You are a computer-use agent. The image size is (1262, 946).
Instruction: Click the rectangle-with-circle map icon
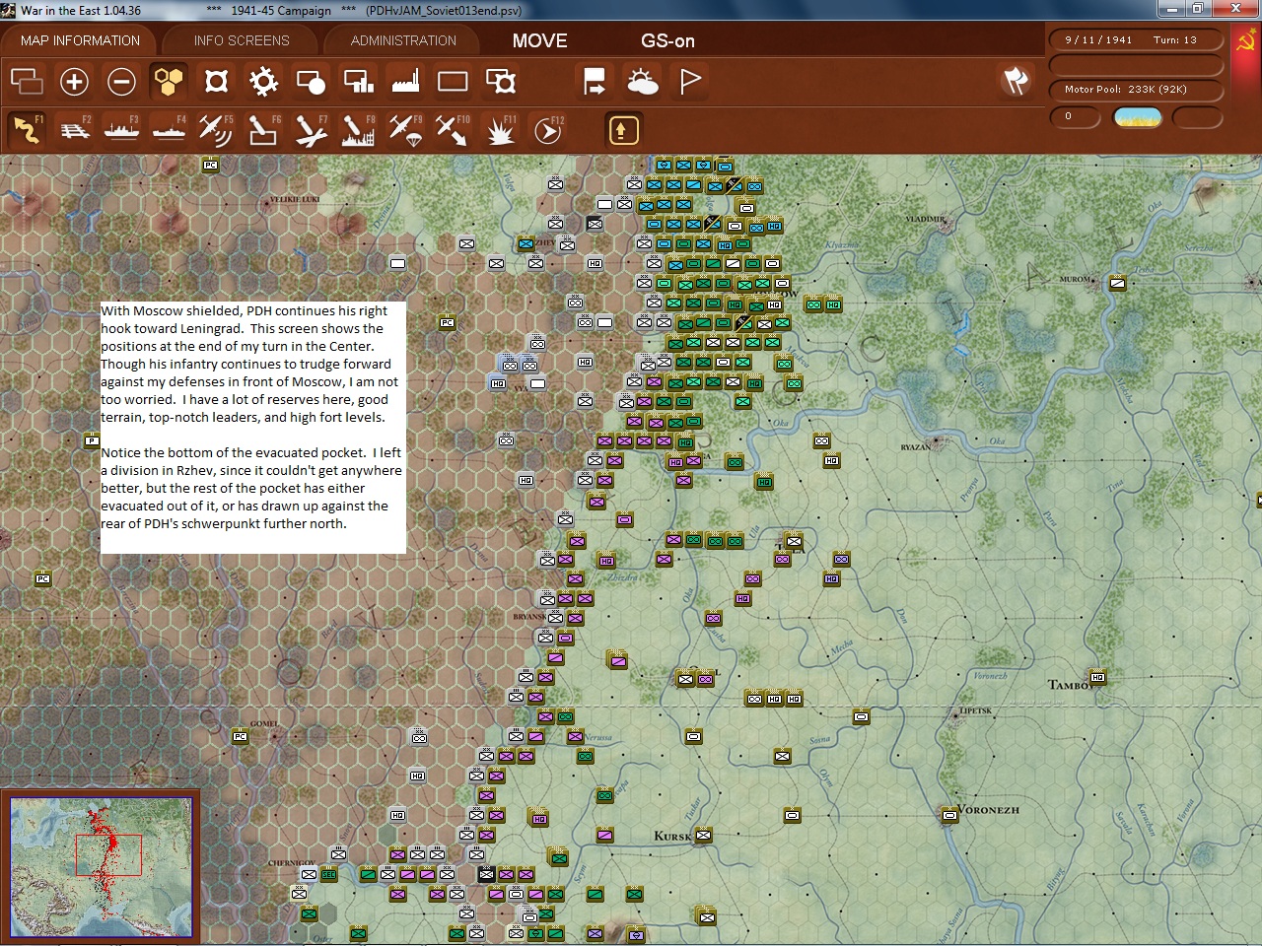311,81
